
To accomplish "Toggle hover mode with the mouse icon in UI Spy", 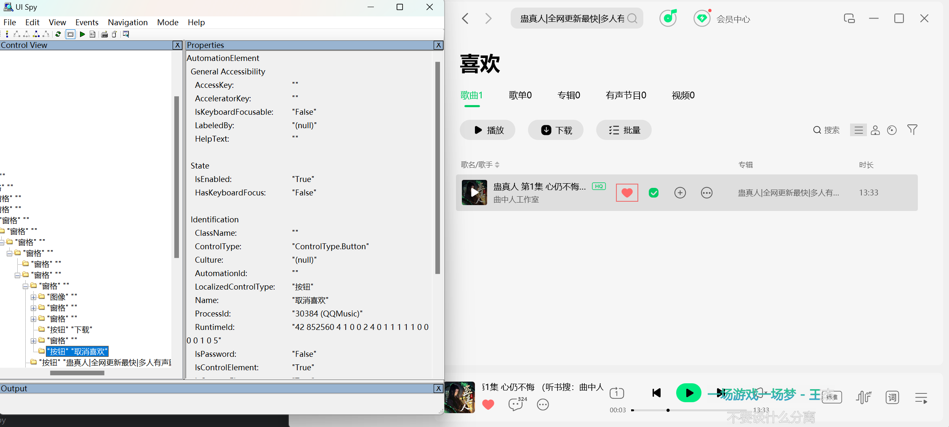I will [x=114, y=34].
